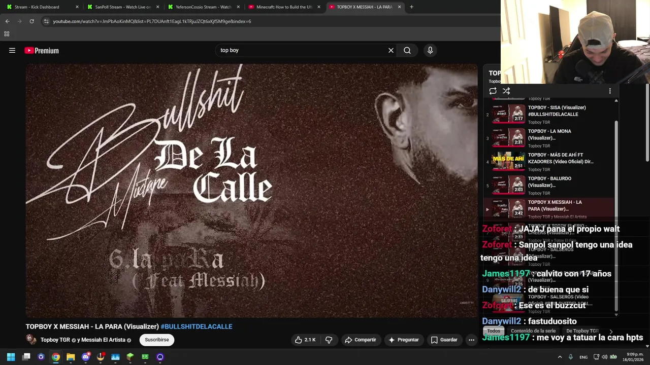Click the tray microphone indicator
Image resolution: width=650 pixels, height=365 pixels.
point(571,357)
